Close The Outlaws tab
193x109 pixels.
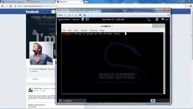[26, 2]
